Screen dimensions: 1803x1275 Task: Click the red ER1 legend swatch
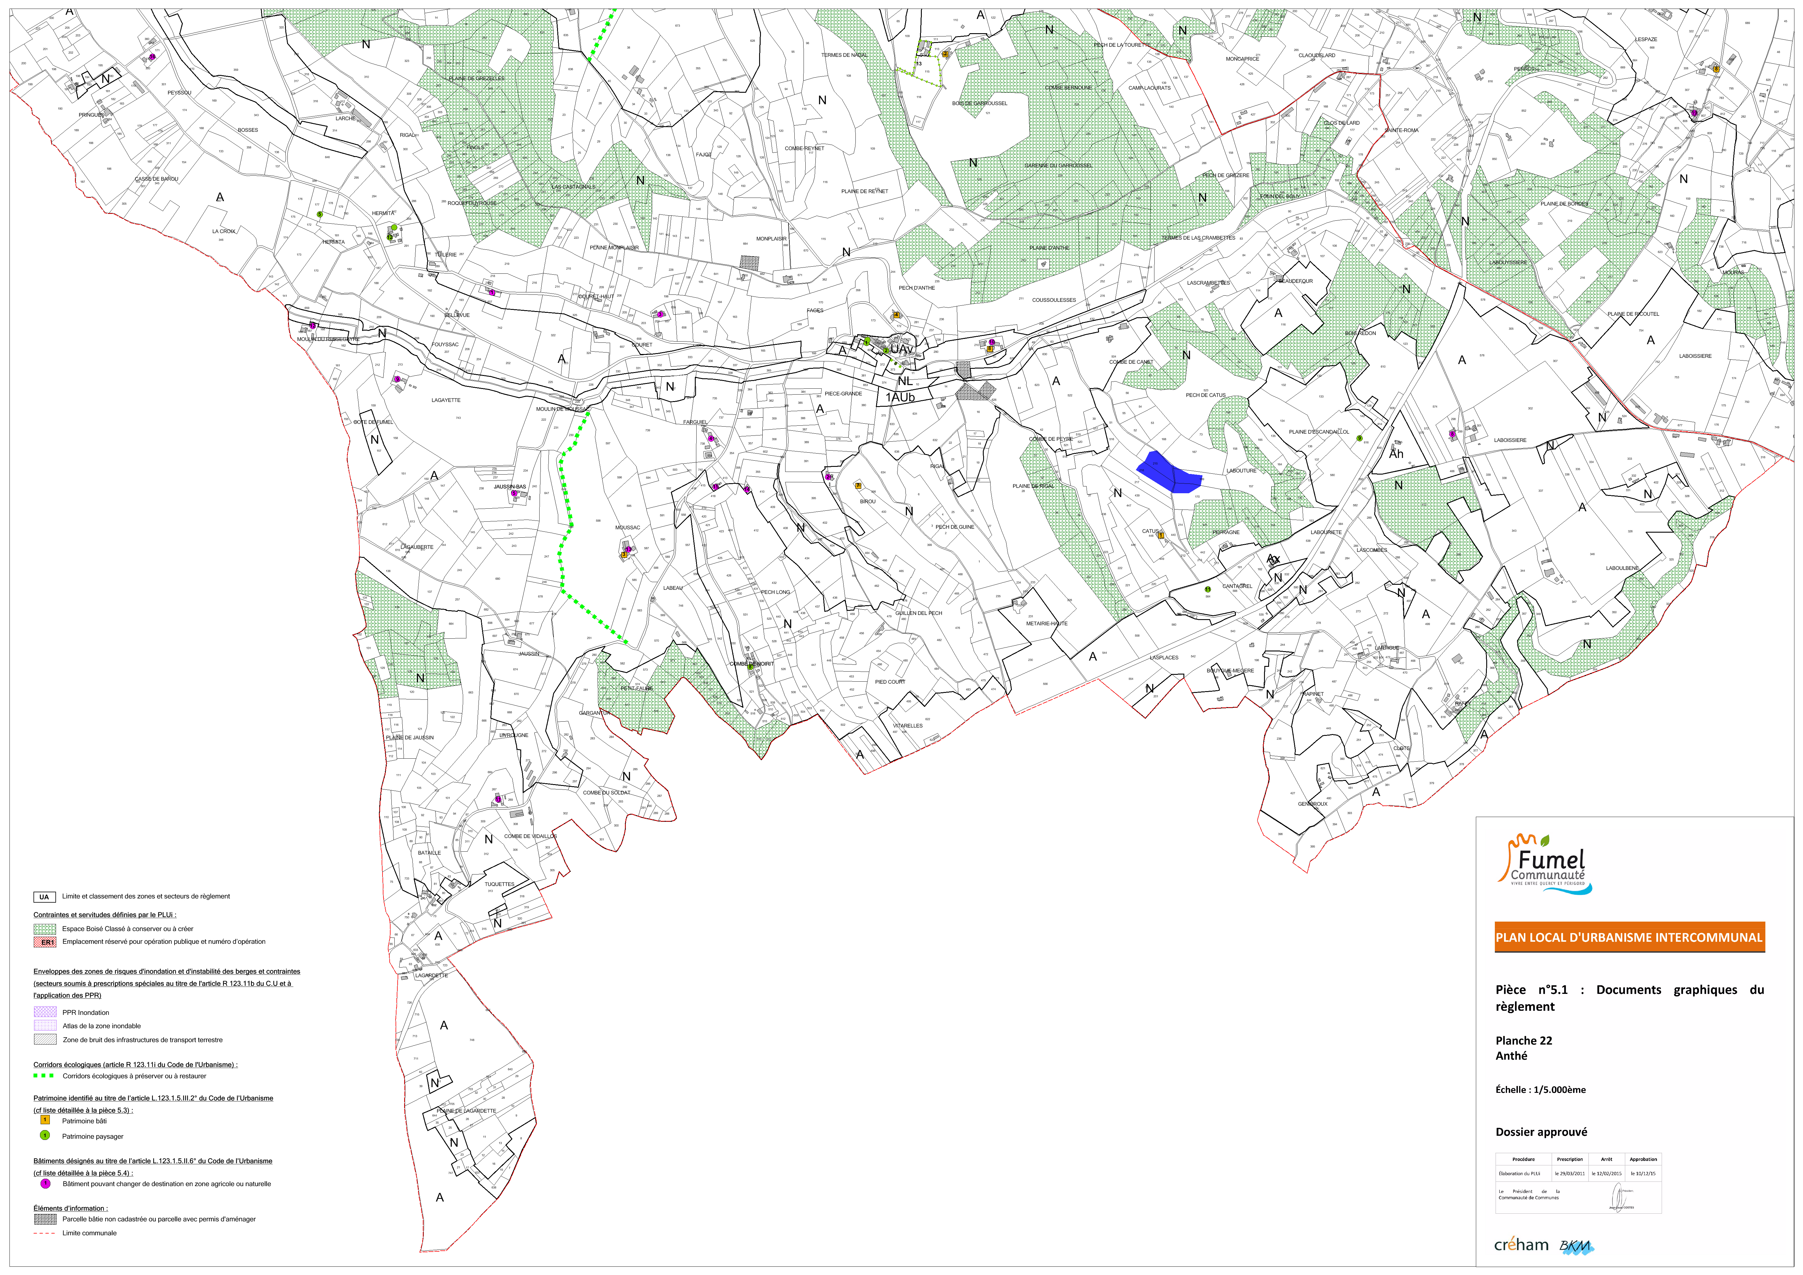click(45, 941)
